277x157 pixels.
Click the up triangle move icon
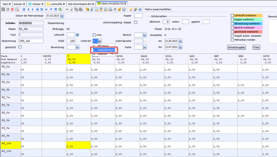pyautogui.click(x=46, y=9)
